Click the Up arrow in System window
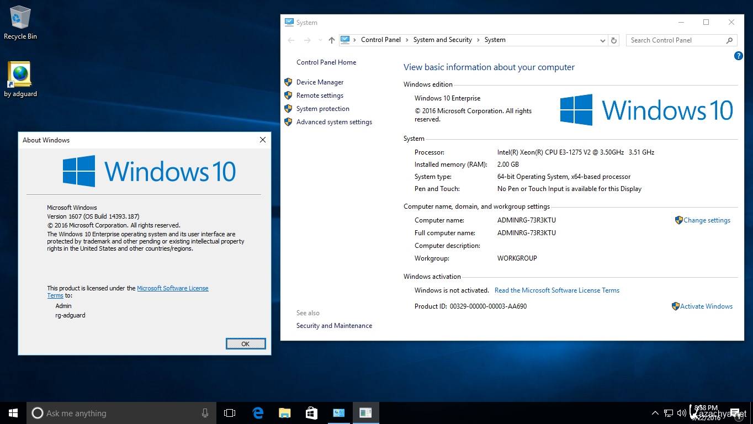Image resolution: width=753 pixels, height=424 pixels. pos(331,40)
